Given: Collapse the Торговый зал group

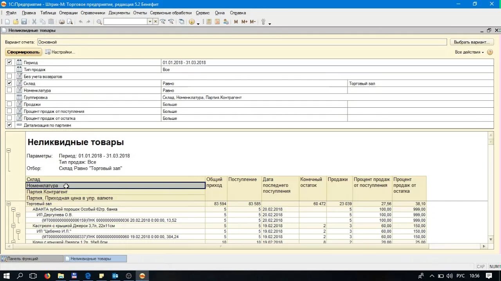Looking at the screenshot, I should pos(9,204).
